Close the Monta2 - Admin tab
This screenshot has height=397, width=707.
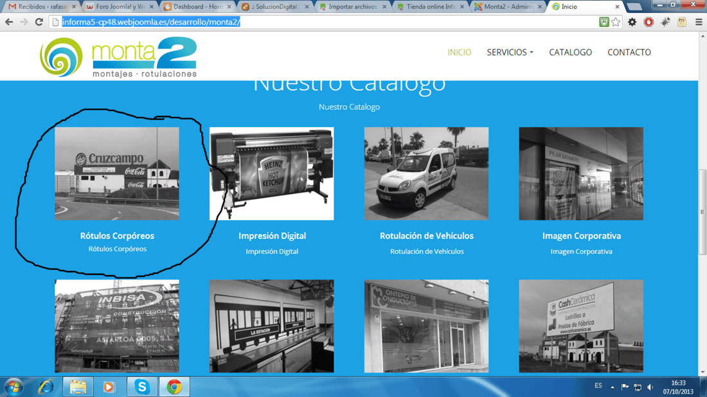539,7
